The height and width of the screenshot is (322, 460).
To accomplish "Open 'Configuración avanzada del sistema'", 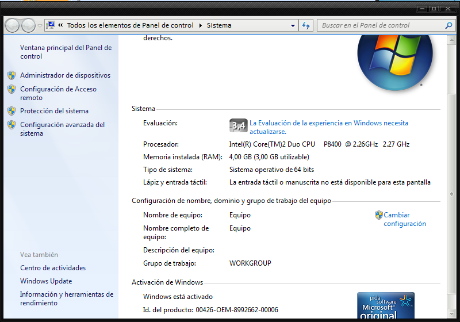I will pos(62,129).
